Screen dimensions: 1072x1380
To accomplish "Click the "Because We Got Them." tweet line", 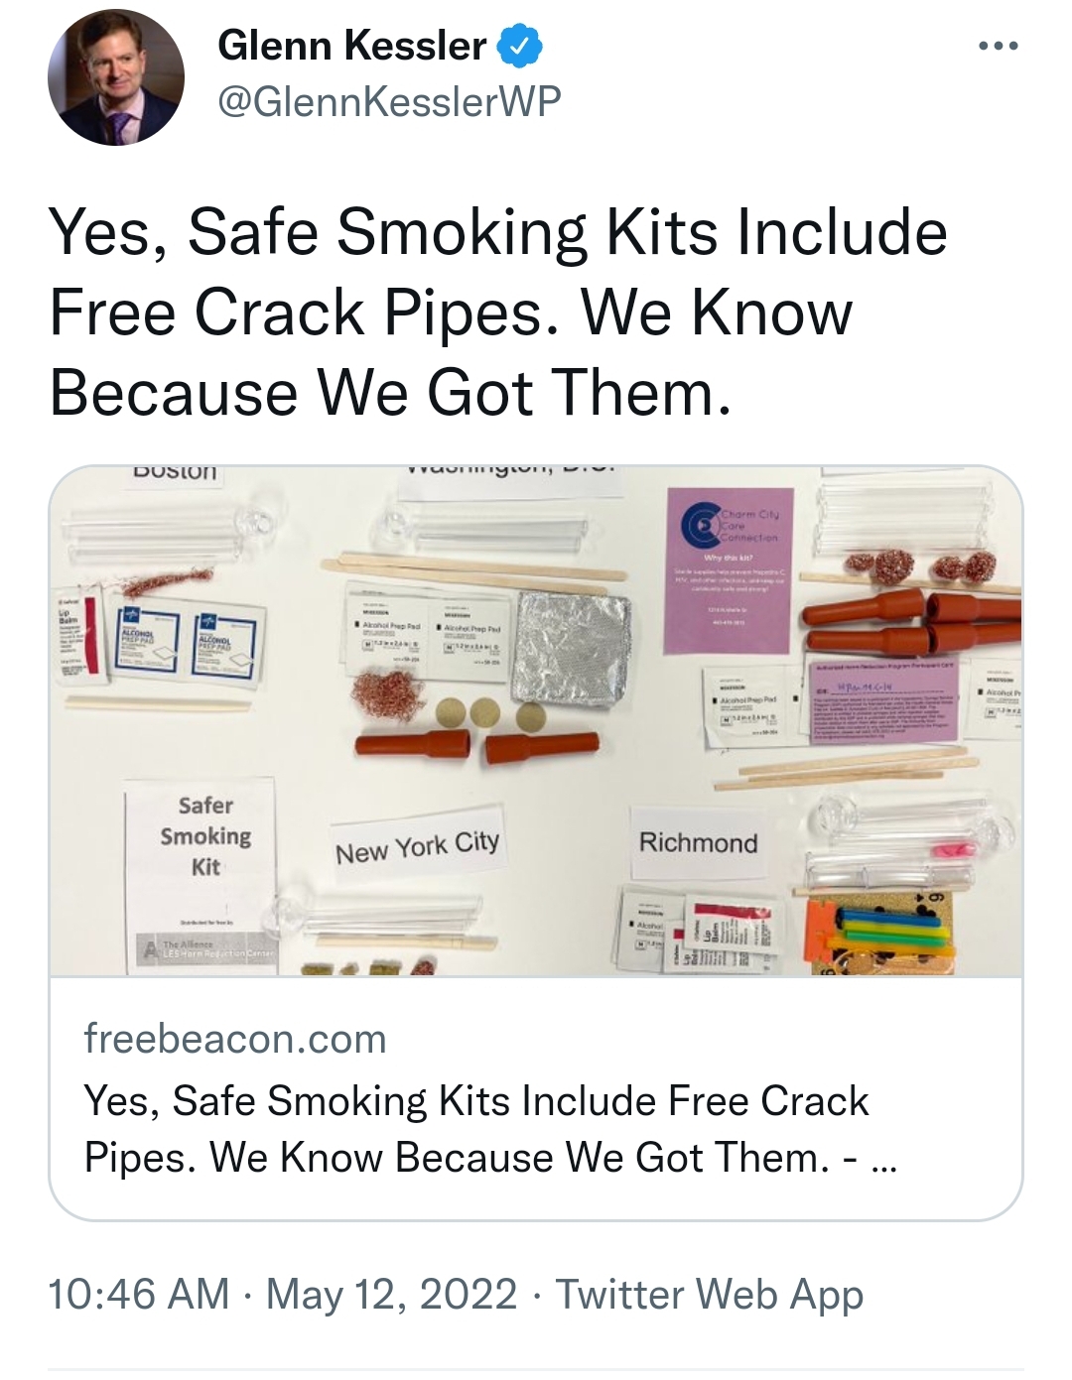I will pyautogui.click(x=390, y=392).
